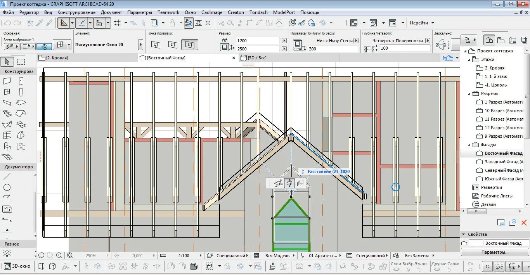
Task: Select the Line tool in toolbox
Action: coord(7,176)
